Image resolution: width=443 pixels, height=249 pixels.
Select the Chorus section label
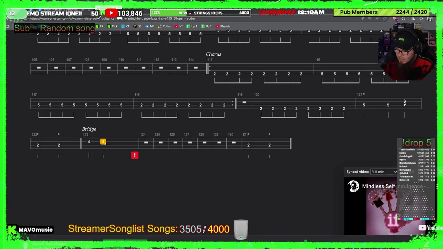point(214,54)
